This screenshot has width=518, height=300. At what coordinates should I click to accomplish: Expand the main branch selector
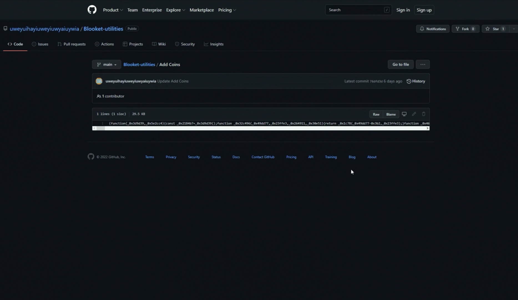(107, 64)
